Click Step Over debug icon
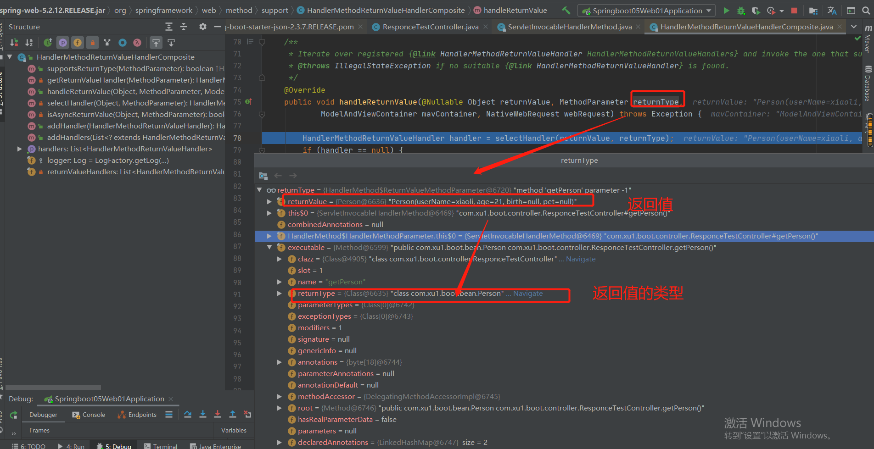Image resolution: width=874 pixels, height=449 pixels. click(x=188, y=414)
